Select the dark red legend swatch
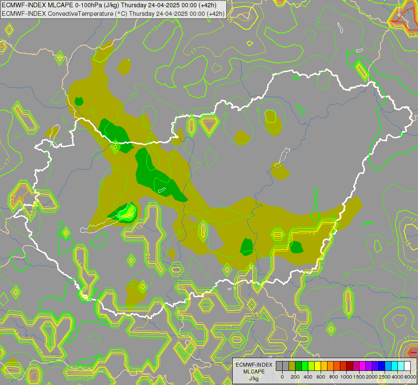This screenshot has height=385, width=418. tap(350, 366)
